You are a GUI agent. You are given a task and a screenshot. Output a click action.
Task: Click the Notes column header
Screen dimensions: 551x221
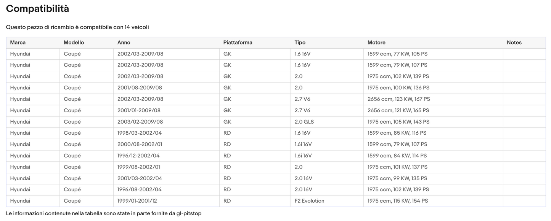coord(514,43)
